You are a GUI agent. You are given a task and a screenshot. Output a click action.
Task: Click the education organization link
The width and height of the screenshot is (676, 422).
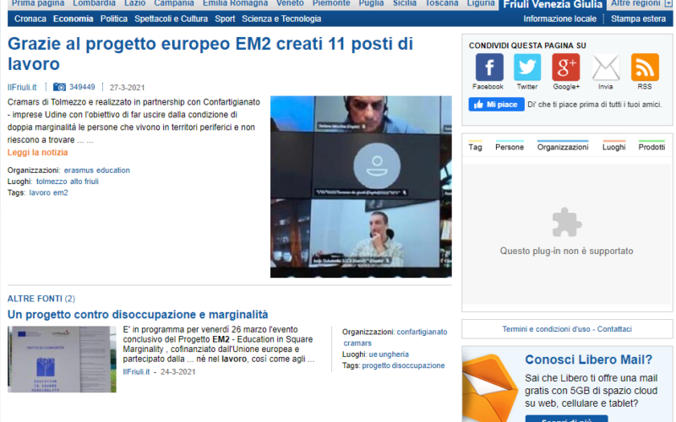point(113,170)
